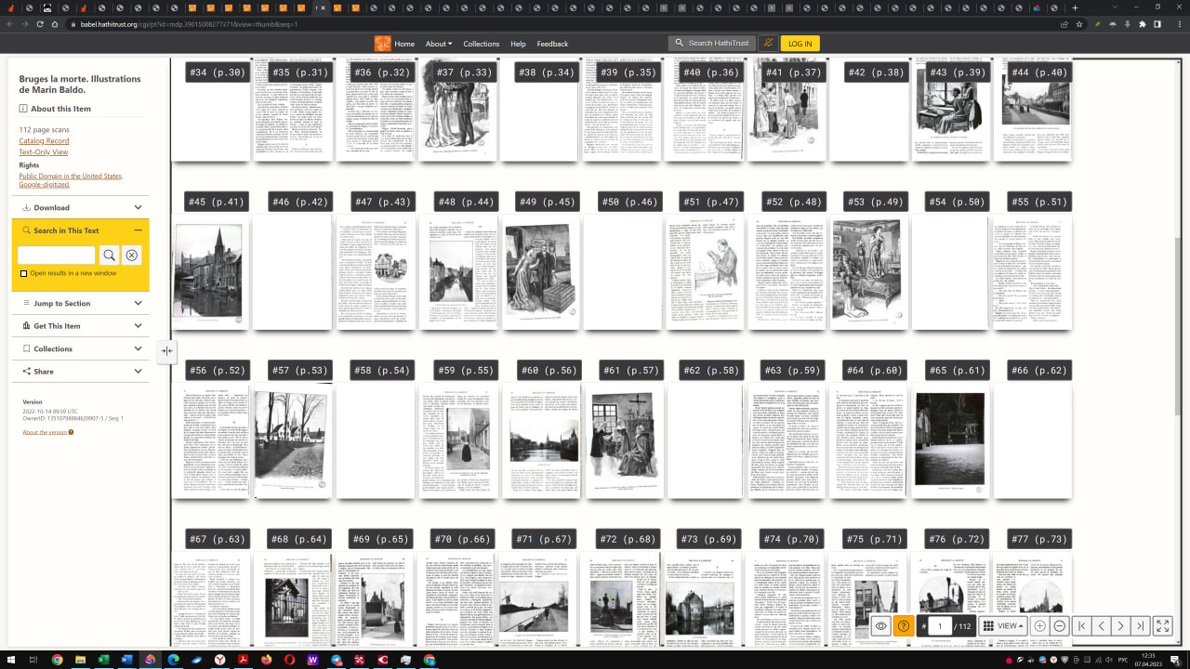Click the HathiTrust orange logo

(382, 44)
